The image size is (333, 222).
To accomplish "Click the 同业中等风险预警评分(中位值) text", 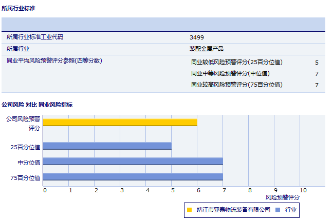I will pos(230,74).
